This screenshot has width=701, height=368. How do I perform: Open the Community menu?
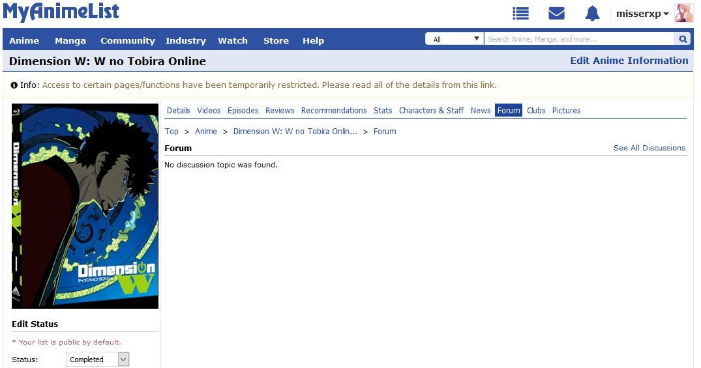[x=128, y=40]
